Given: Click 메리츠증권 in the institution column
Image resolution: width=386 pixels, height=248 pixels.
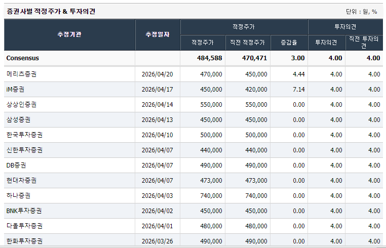Looking at the screenshot, I should tap(21, 74).
